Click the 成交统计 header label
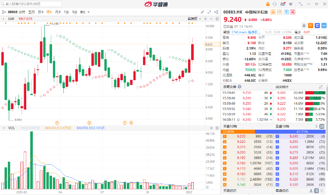 click(x=282, y=87)
